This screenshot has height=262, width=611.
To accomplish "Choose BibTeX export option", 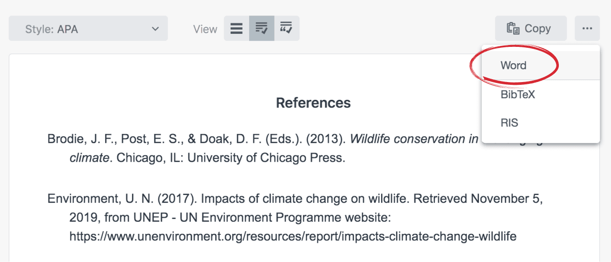I will [517, 95].
